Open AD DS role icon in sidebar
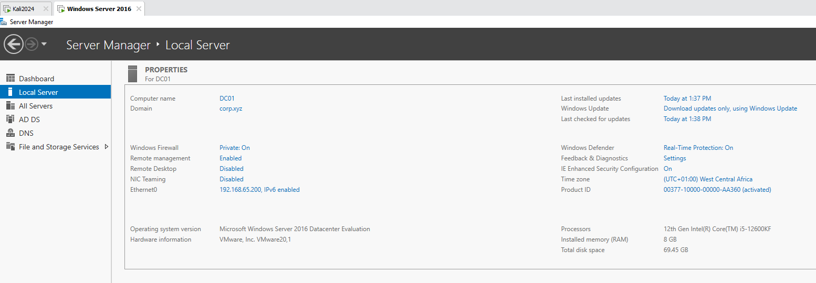Image resolution: width=816 pixels, height=283 pixels. (11, 119)
